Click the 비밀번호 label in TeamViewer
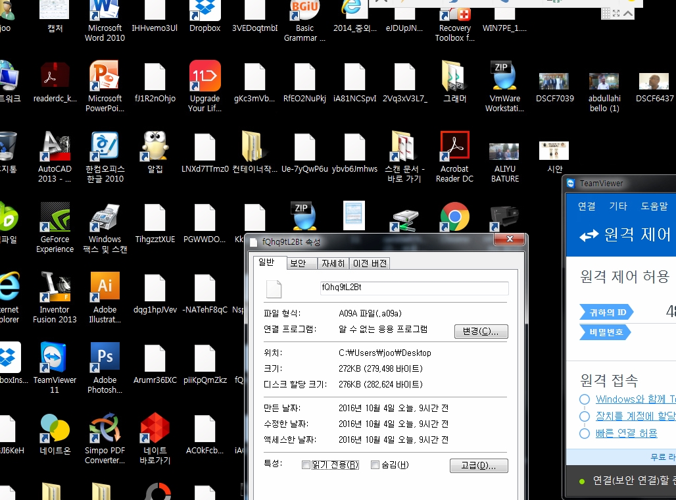 [605, 332]
